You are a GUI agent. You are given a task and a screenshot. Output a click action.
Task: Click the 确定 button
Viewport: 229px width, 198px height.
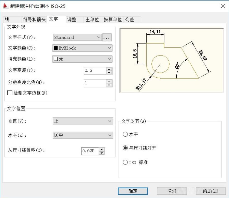(133, 191)
